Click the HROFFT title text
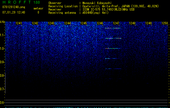This screenshot has width=170, height=108. coord(17,2)
